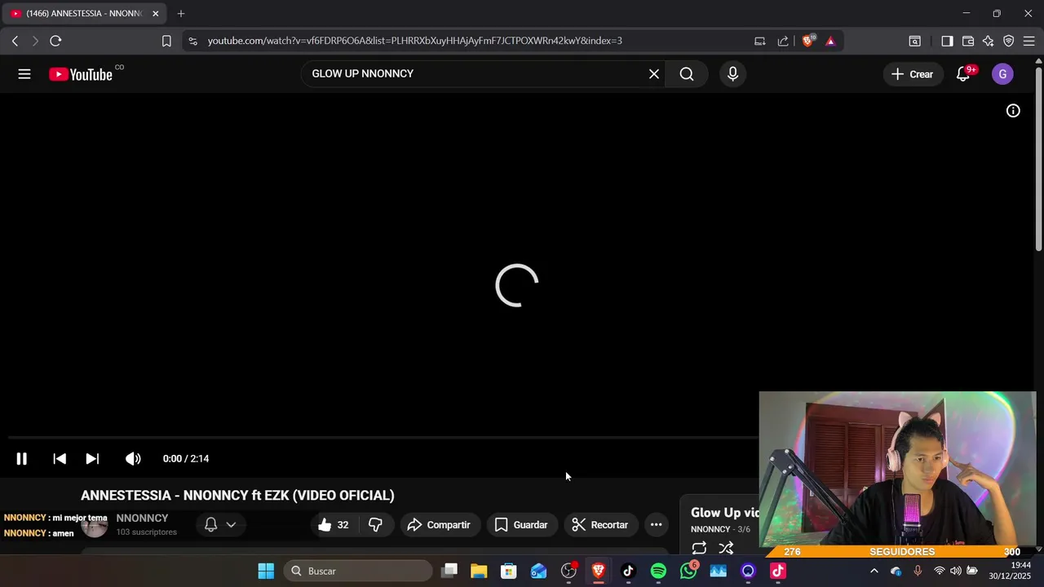Open a new browser tab
1044x587 pixels.
click(x=181, y=14)
